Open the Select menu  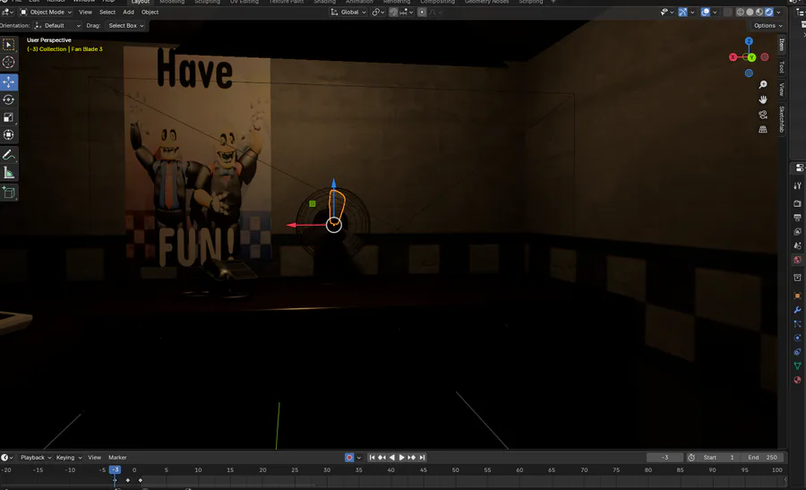107,12
